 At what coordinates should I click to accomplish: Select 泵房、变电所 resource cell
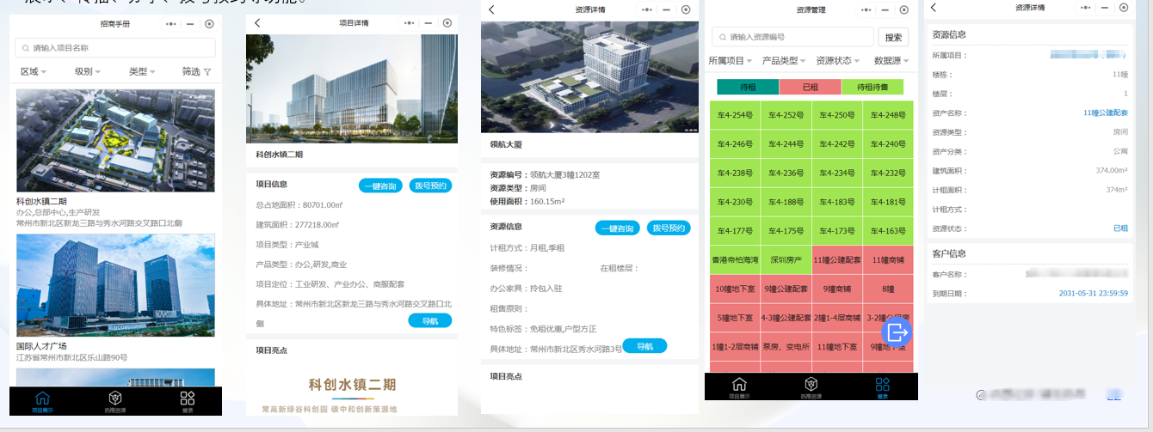pos(787,347)
